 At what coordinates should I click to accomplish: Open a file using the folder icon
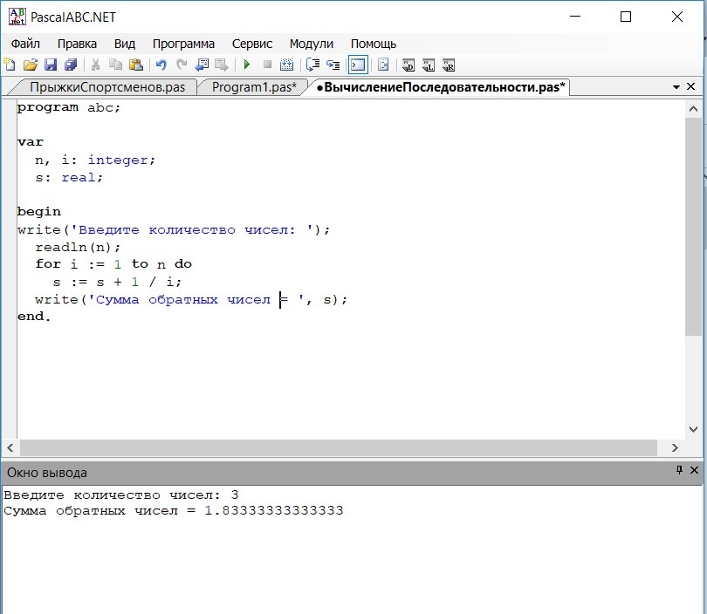click(30, 65)
